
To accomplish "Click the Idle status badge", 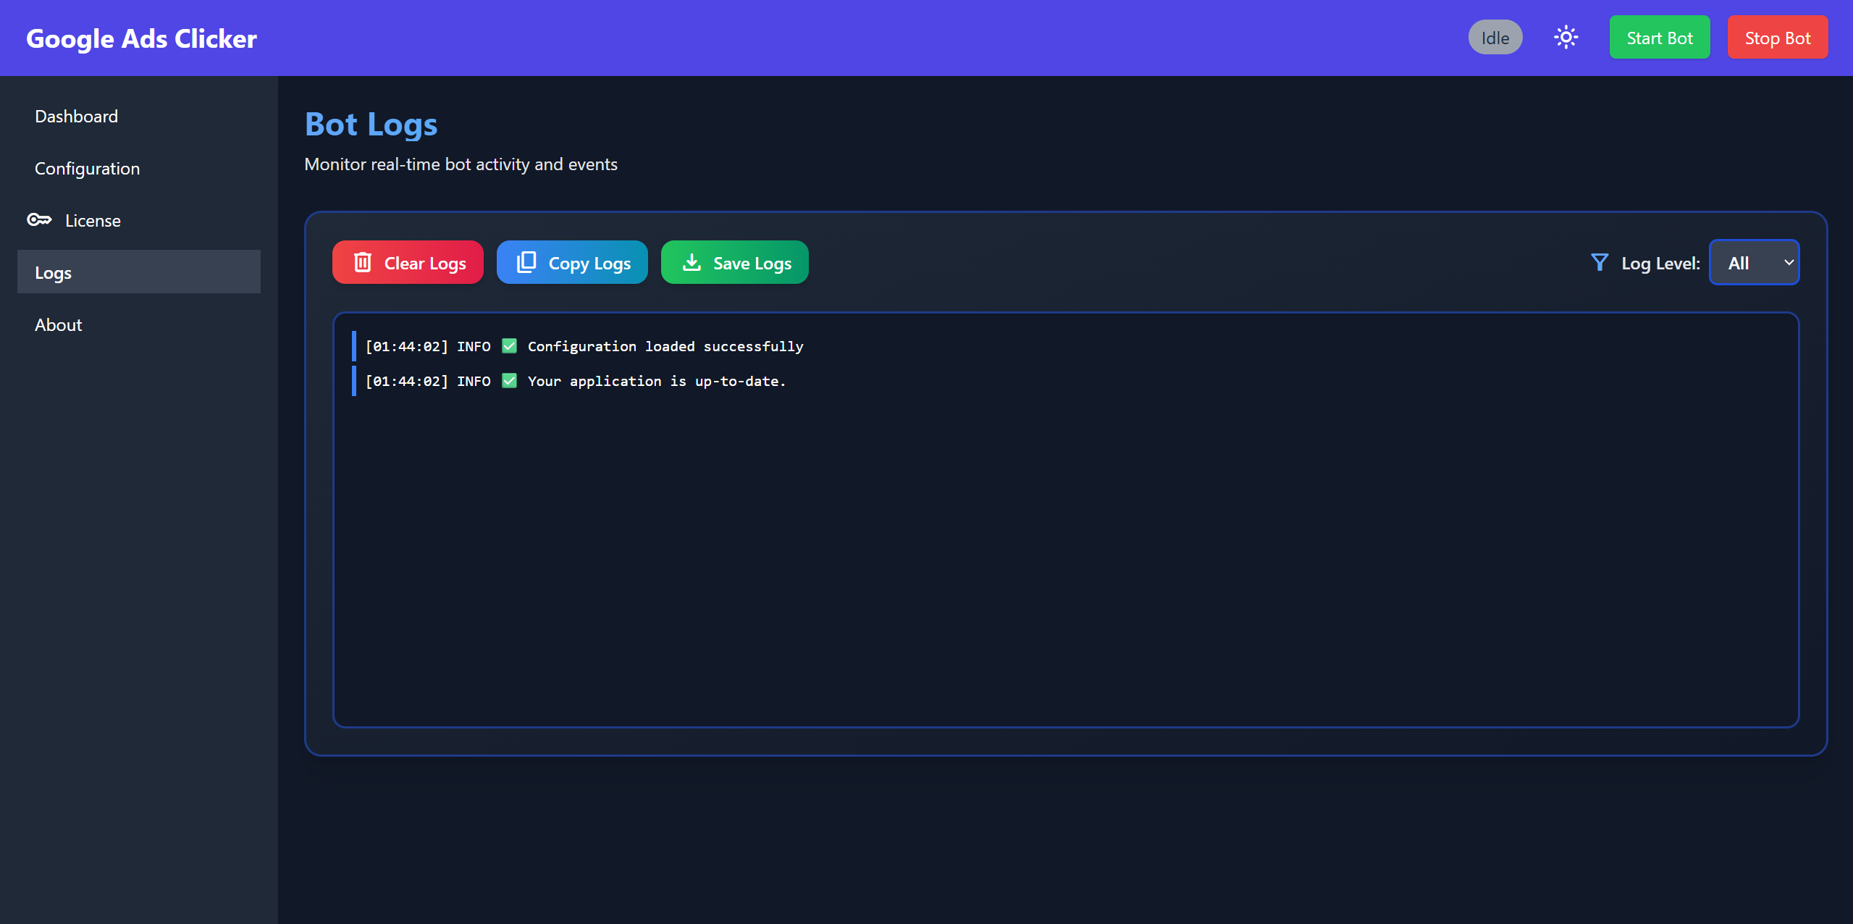I will [1494, 37].
